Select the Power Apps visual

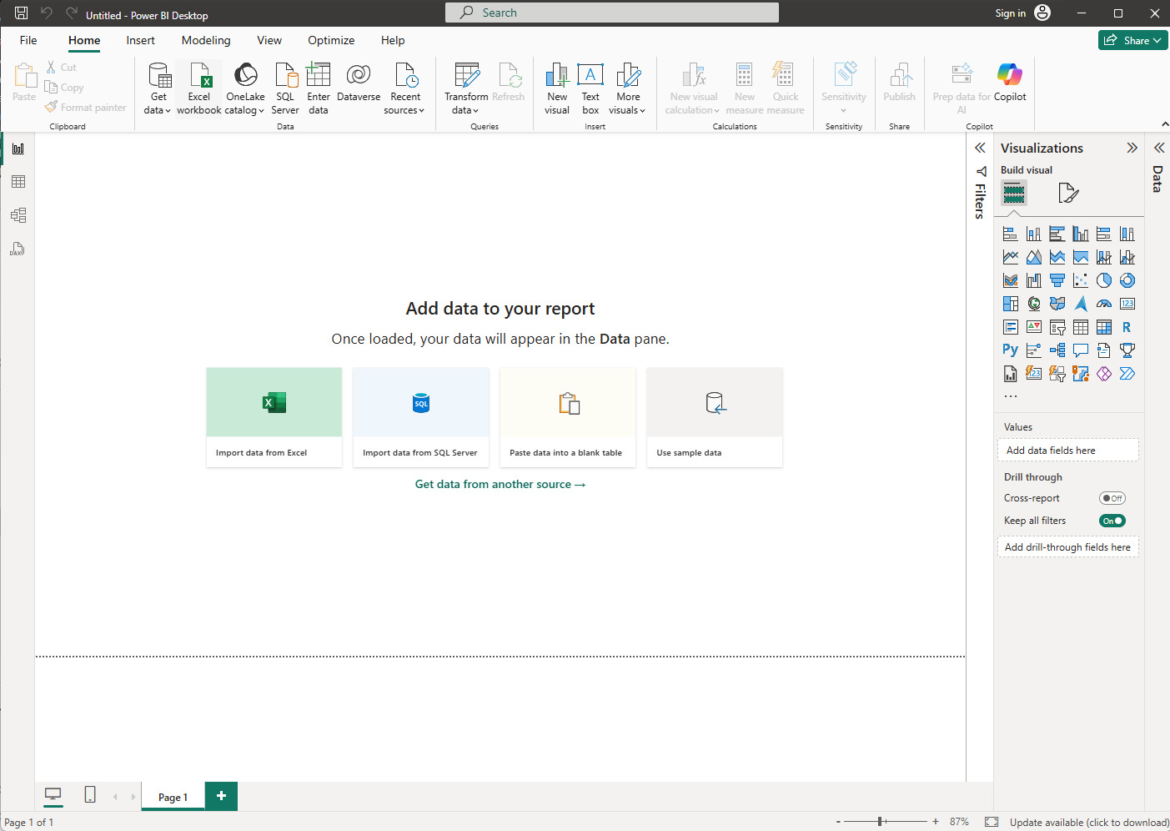point(1104,374)
